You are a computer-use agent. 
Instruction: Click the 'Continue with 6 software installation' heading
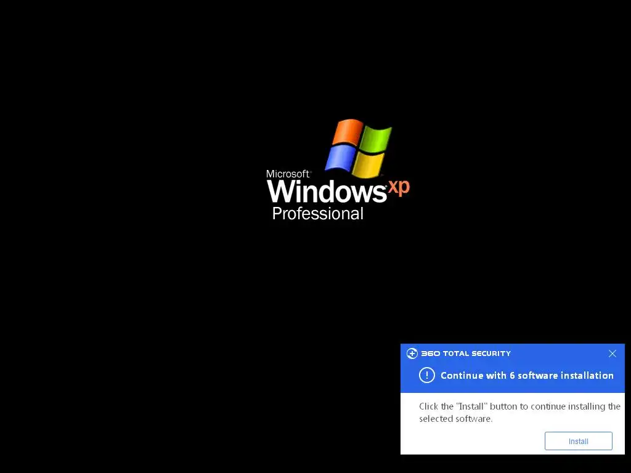click(x=527, y=376)
